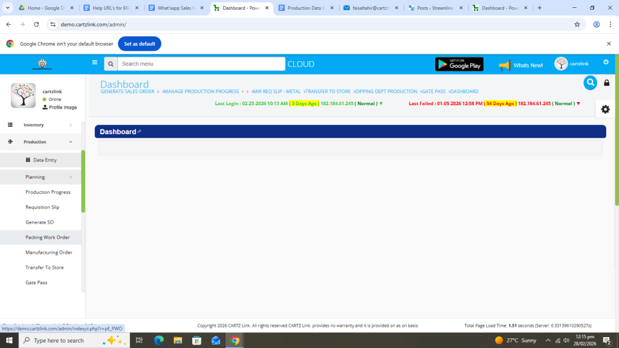This screenshot has height=348, width=619.
Task: Open Data Entry under Production
Action: (44, 160)
